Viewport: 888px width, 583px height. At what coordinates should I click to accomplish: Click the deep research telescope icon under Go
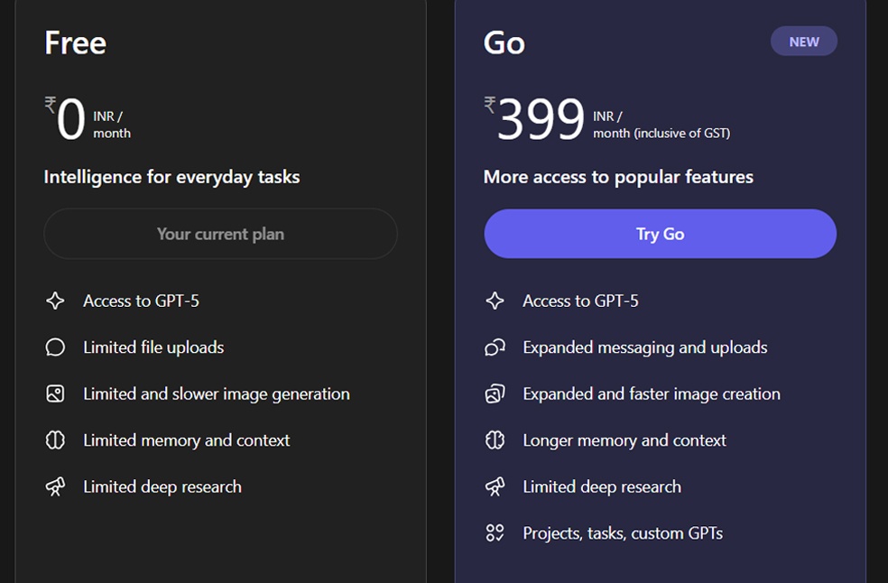coord(495,486)
